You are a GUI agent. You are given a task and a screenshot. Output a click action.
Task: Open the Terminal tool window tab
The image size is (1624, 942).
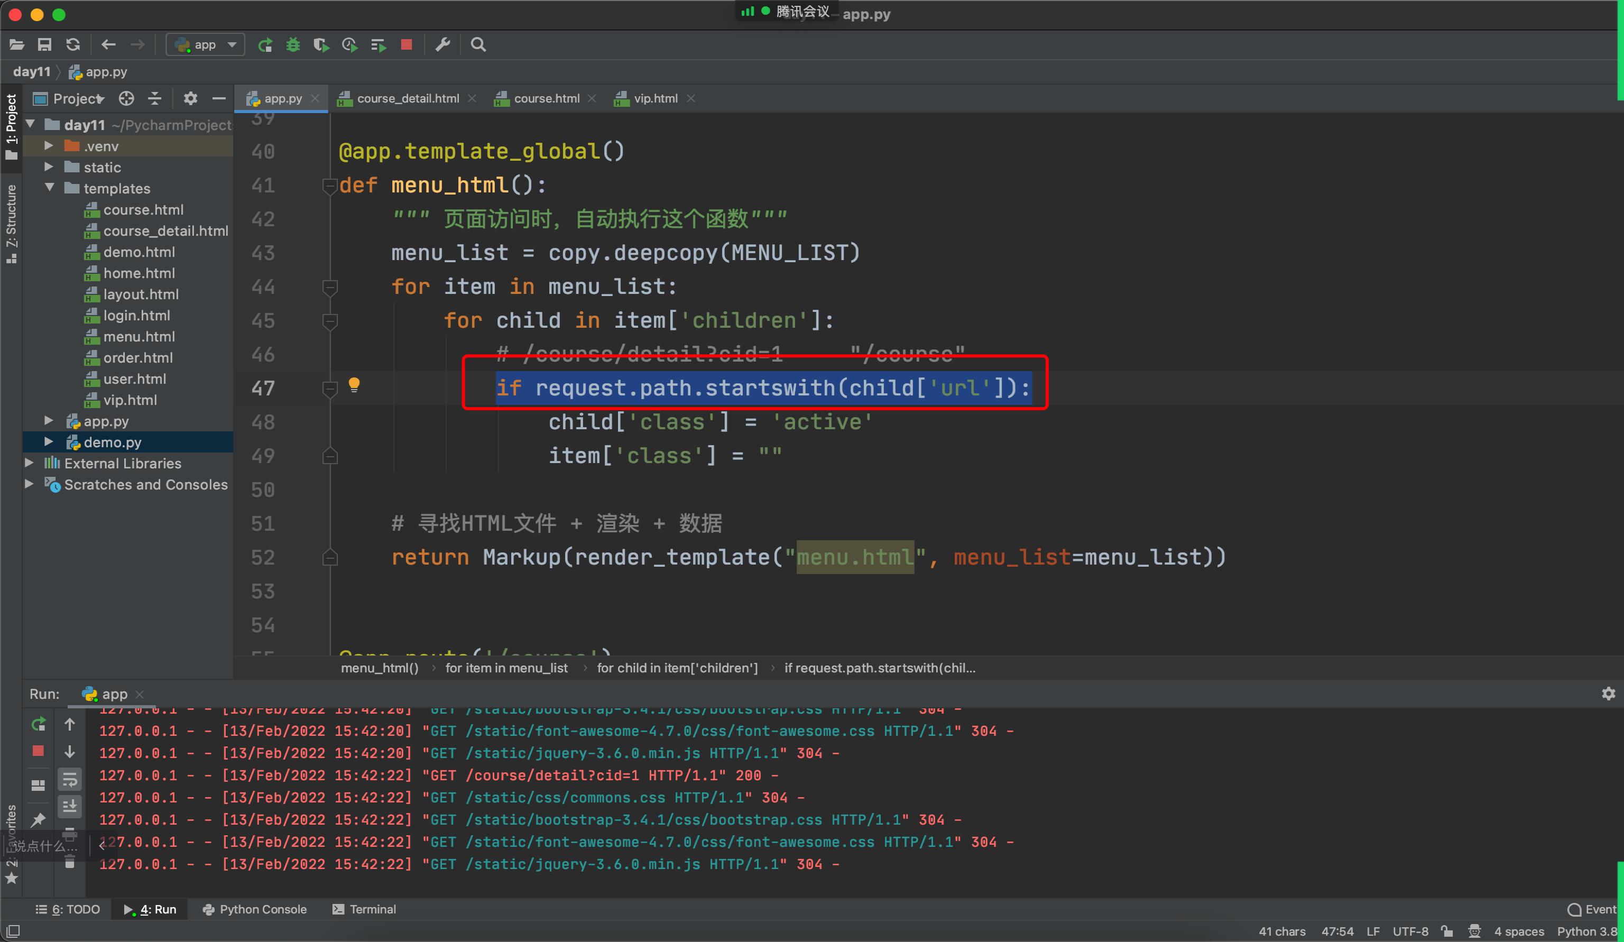point(364,909)
